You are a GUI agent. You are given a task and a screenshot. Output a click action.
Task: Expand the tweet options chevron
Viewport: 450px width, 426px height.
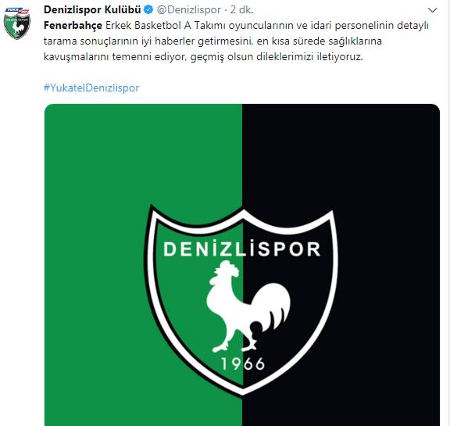(432, 10)
